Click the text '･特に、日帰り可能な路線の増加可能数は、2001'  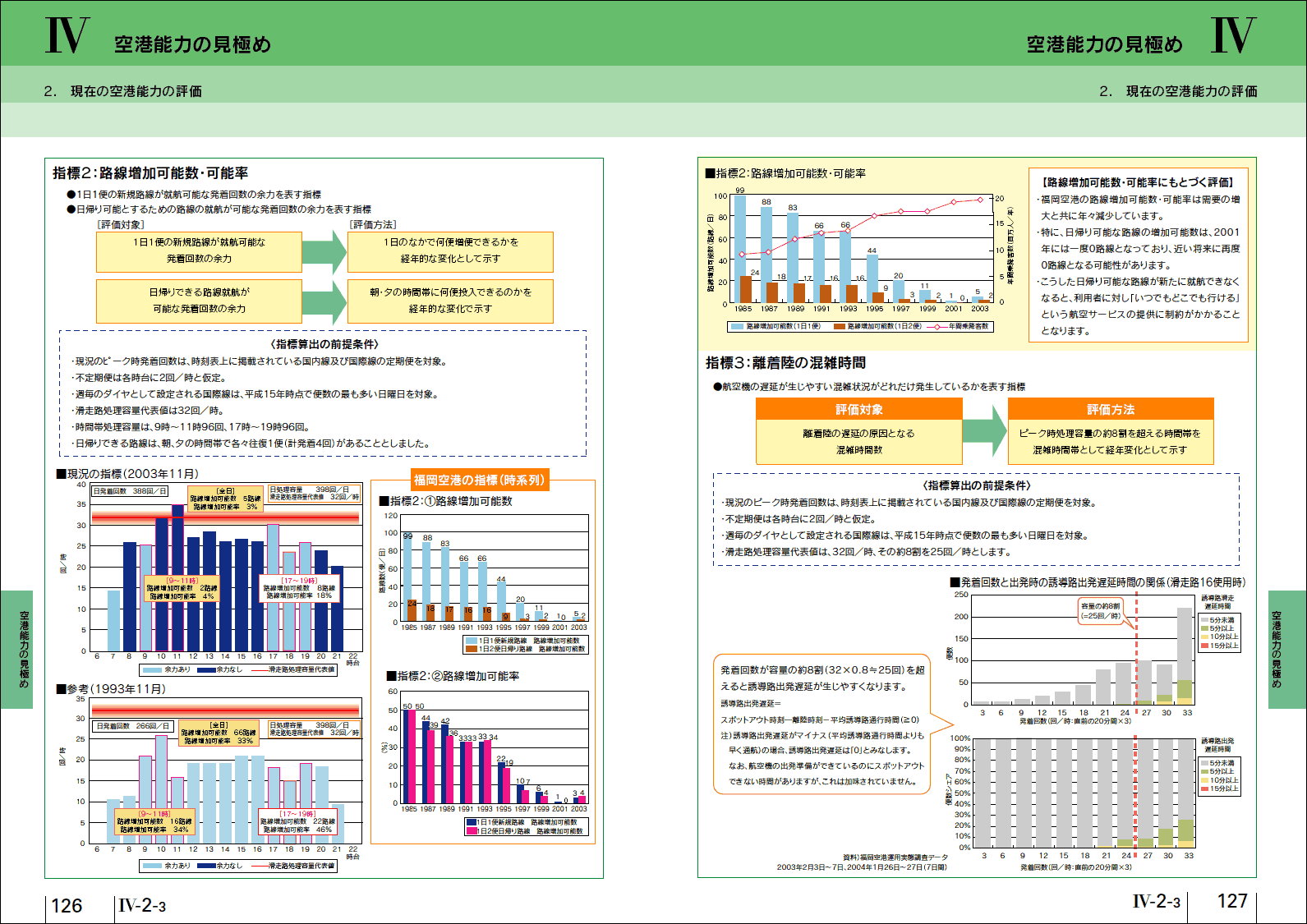(1139, 232)
